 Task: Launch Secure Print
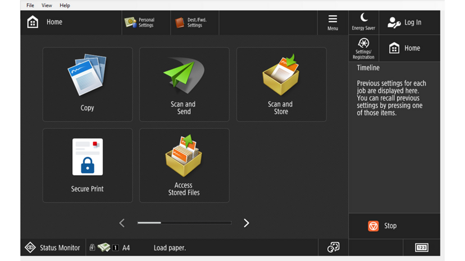[x=87, y=165]
